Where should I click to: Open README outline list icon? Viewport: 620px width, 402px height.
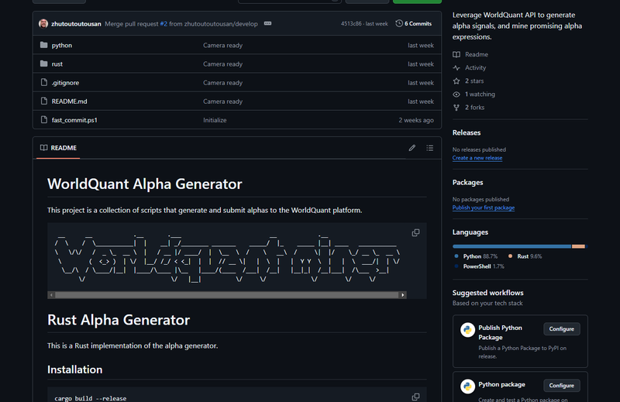click(430, 148)
